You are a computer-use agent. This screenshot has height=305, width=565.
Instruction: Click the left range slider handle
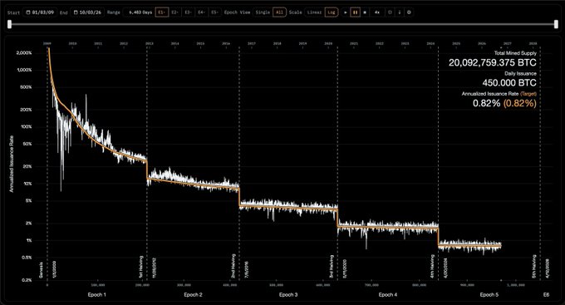click(9, 24)
